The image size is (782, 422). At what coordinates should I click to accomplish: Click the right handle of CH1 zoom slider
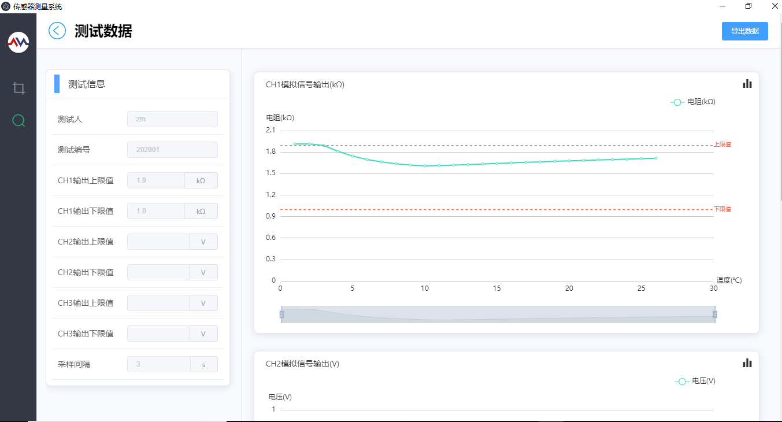[715, 314]
